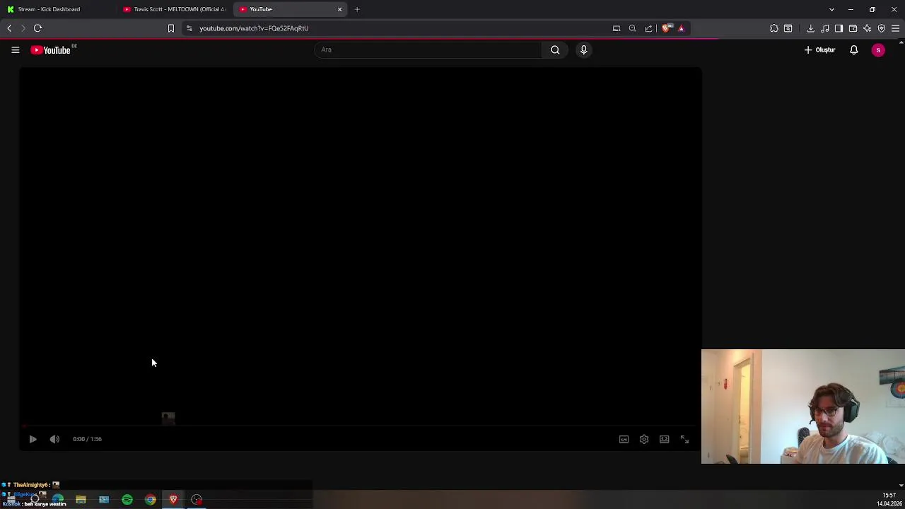Open the Brave VPN shield icon
The image size is (905, 509).
(881, 28)
